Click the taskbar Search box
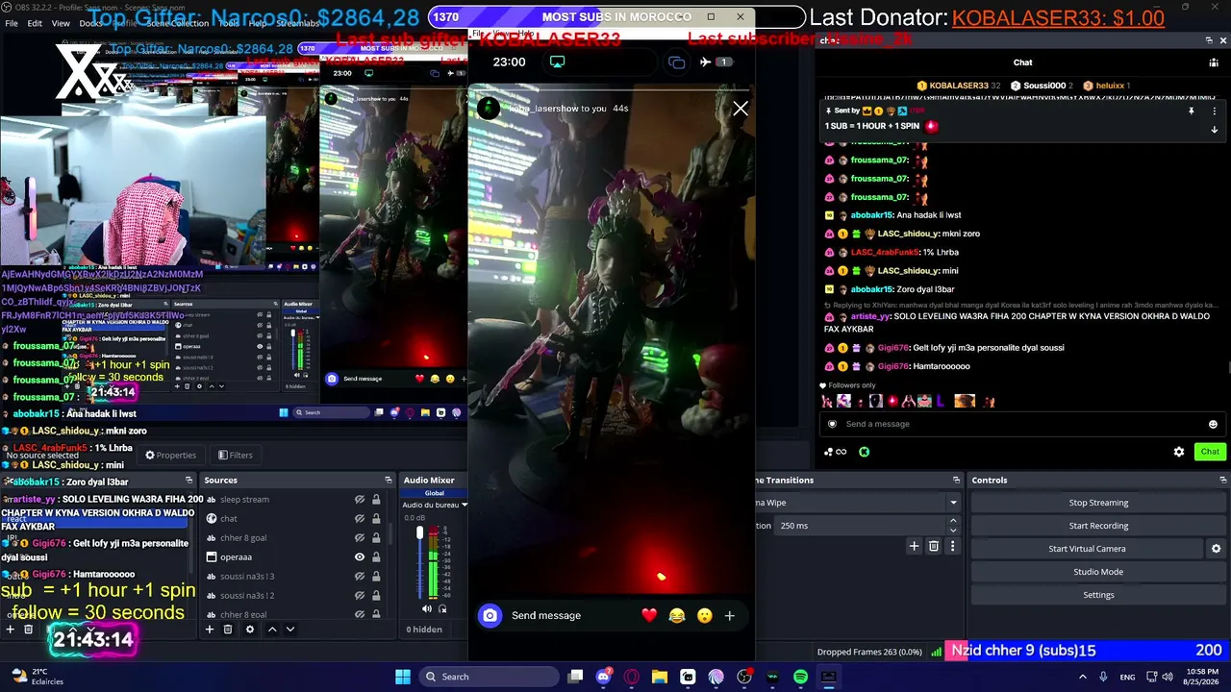The width and height of the screenshot is (1231, 692). [x=489, y=677]
